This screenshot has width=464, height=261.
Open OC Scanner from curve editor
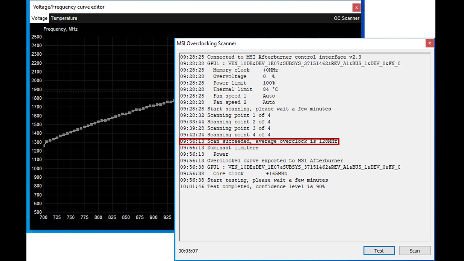pos(346,18)
